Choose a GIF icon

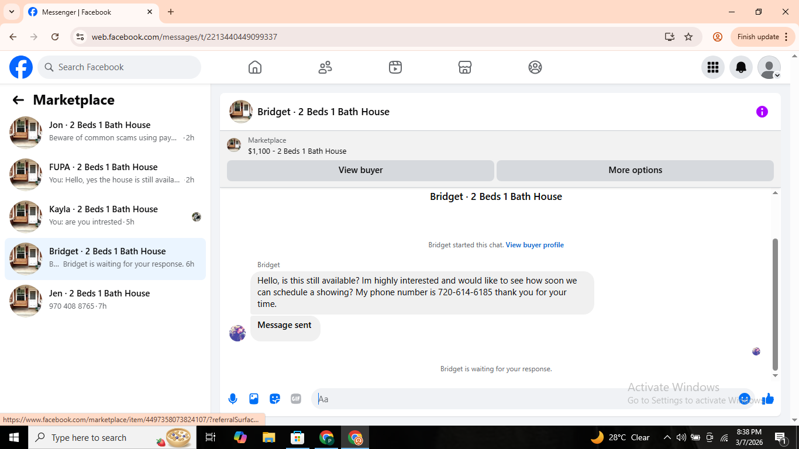click(296, 399)
